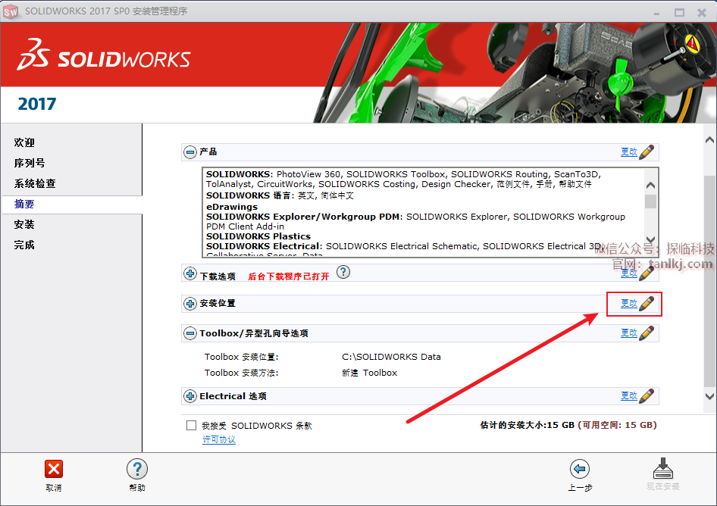Click the red 取消 cancel icon

[54, 469]
